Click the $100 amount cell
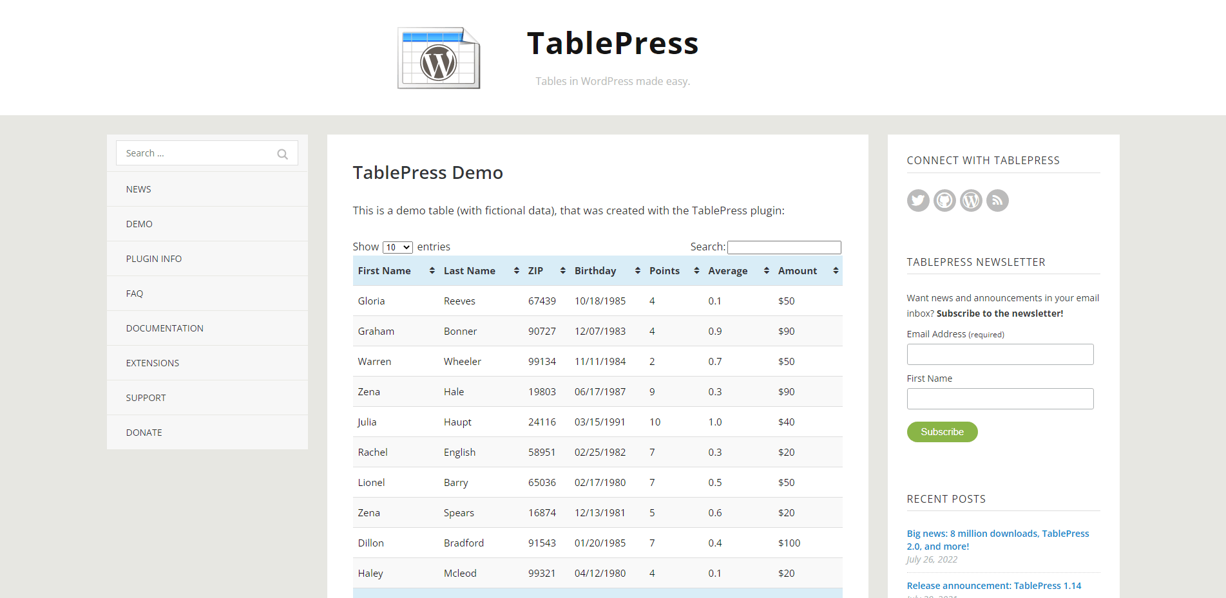 pyautogui.click(x=808, y=543)
